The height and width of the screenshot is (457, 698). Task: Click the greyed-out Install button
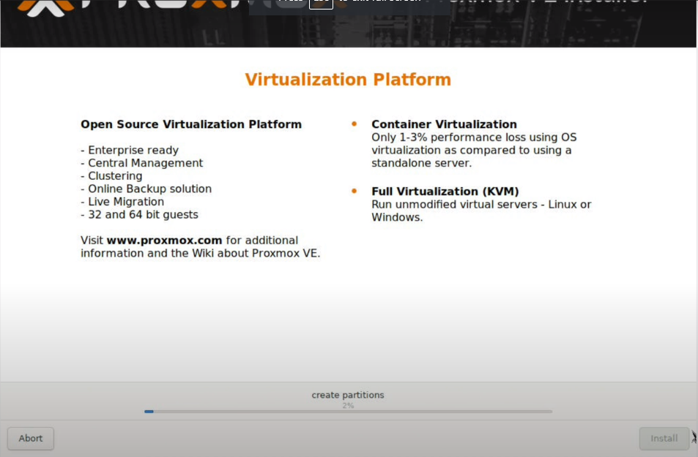(x=664, y=439)
